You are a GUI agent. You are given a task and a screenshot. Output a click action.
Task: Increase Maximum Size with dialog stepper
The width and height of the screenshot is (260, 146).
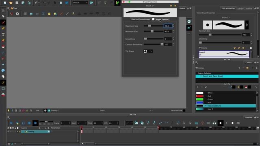click(x=173, y=25)
